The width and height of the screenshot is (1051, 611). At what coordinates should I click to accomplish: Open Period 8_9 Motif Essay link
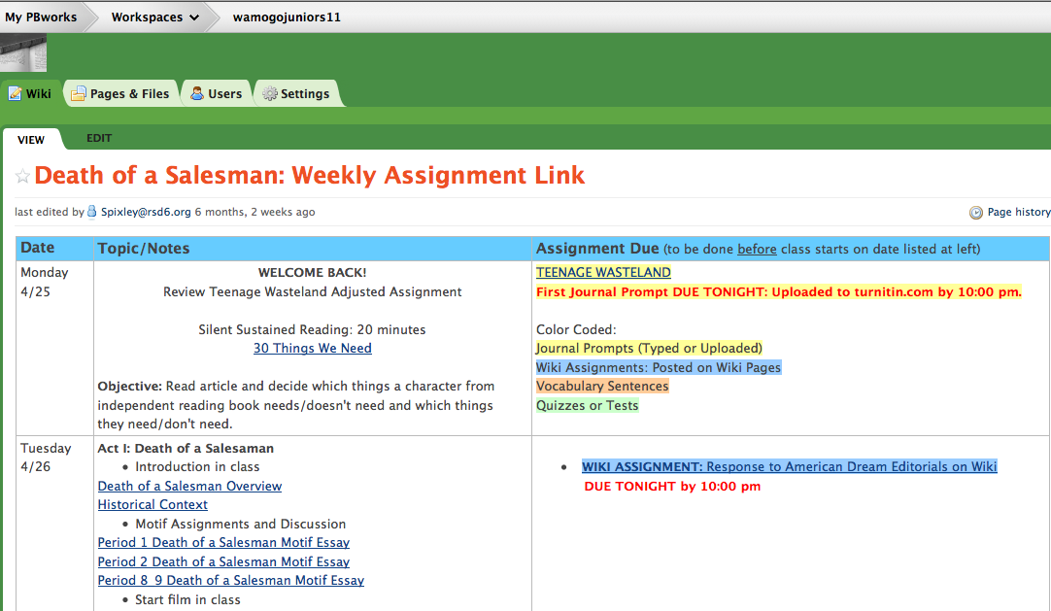pyautogui.click(x=230, y=580)
